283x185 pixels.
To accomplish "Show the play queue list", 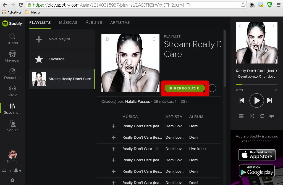I will point(241,116).
